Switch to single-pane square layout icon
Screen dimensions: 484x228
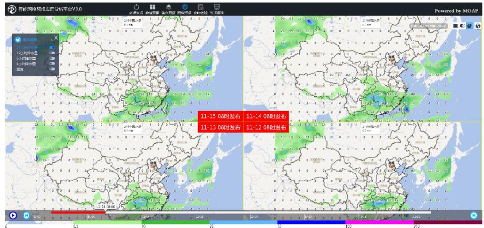pos(455,26)
